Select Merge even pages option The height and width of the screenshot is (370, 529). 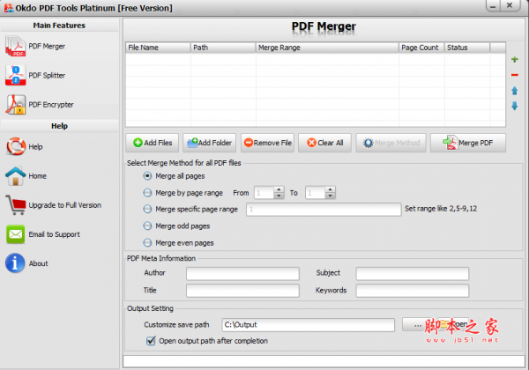(147, 242)
